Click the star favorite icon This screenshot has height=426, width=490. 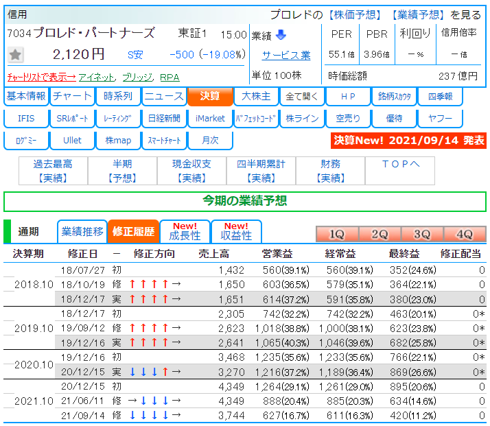[15, 55]
